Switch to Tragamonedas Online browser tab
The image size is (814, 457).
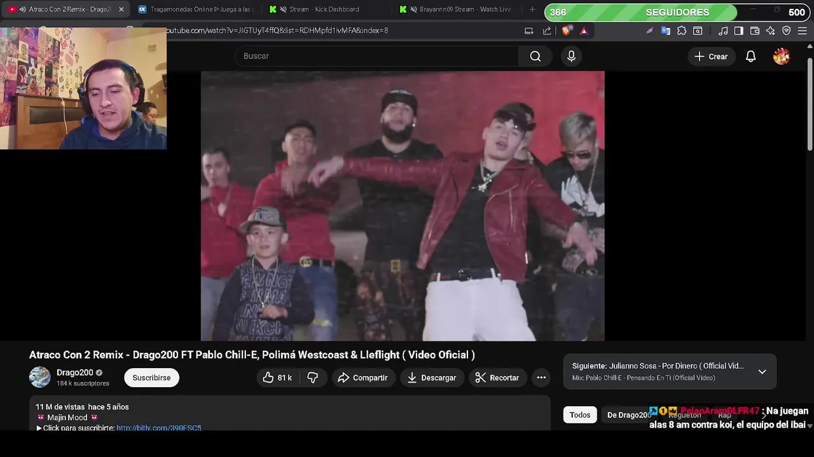(197, 10)
